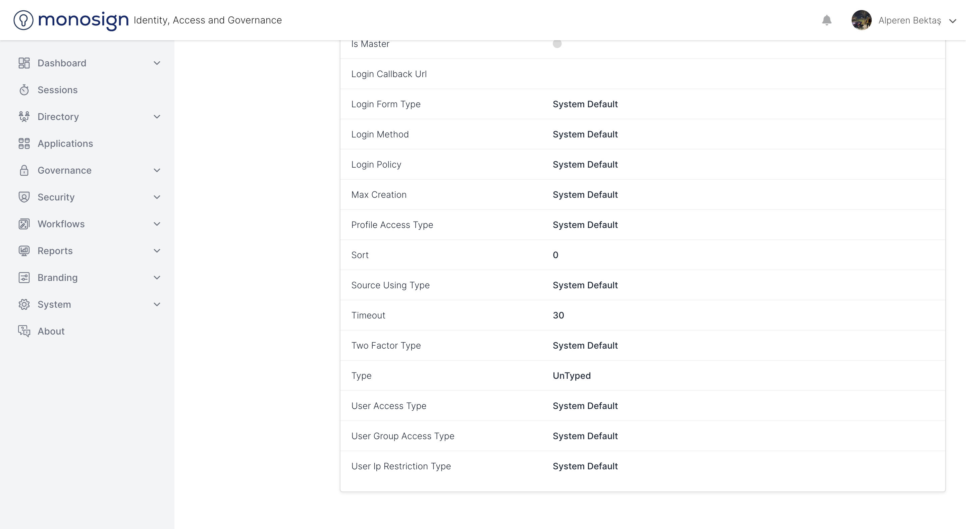The width and height of the screenshot is (966, 529).
Task: Click the About chat icon
Action: 24,331
